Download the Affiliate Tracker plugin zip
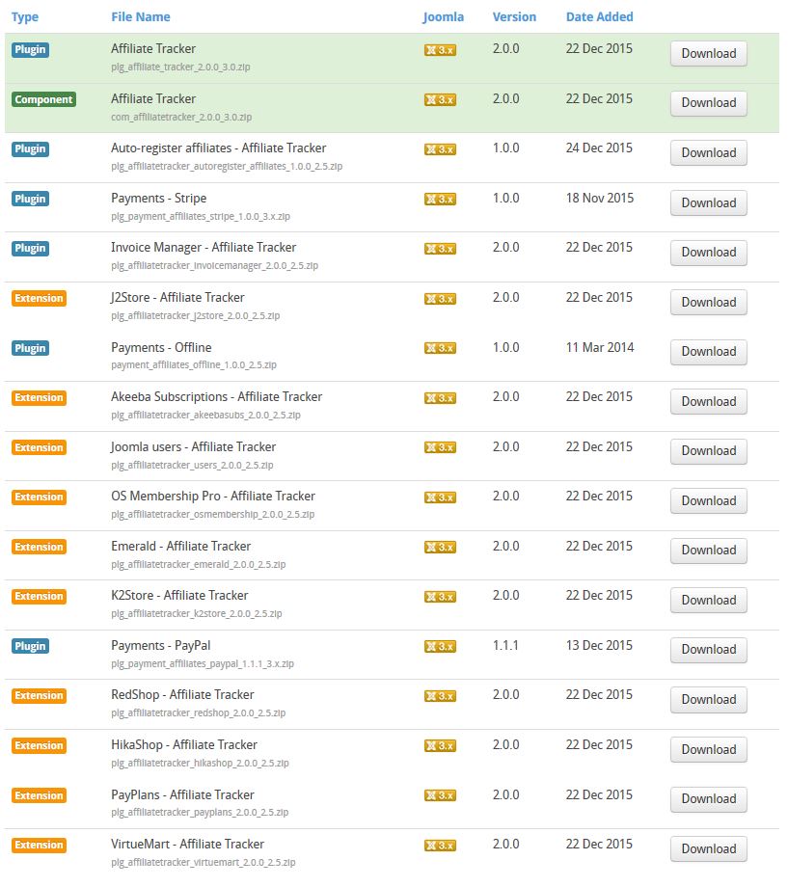This screenshot has height=887, width=788. pyautogui.click(x=708, y=54)
